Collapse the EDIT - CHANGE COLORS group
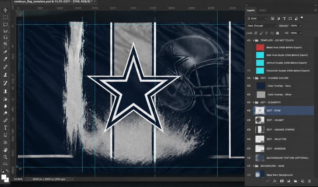The image size is (318, 187). pyautogui.click(x=254, y=78)
